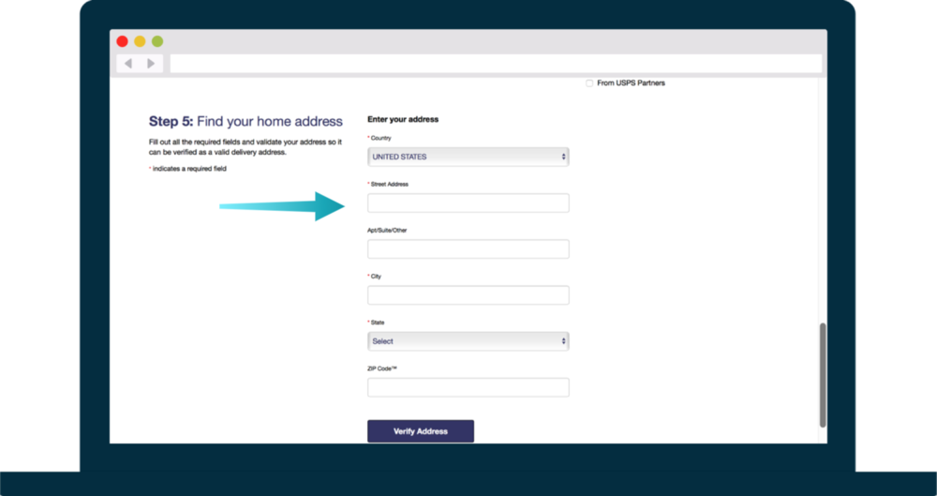
Task: Click the browser address bar
Action: (x=496, y=64)
